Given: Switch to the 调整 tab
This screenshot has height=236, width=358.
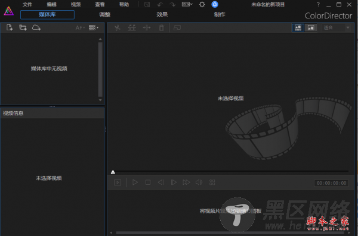Looking at the screenshot, I should pyautogui.click(x=105, y=15).
